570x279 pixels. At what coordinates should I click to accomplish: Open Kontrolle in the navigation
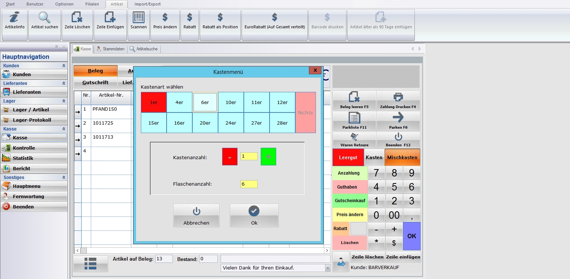[x=34, y=148]
